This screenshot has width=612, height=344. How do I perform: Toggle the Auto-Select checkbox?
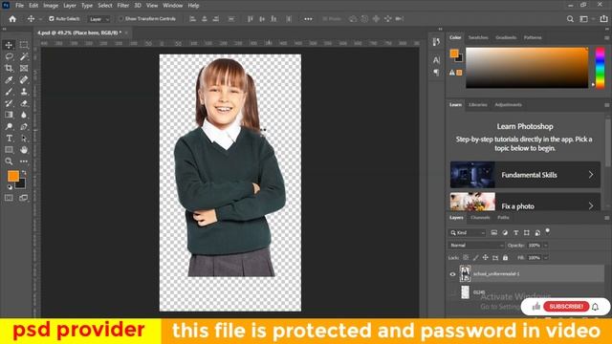click(51, 19)
